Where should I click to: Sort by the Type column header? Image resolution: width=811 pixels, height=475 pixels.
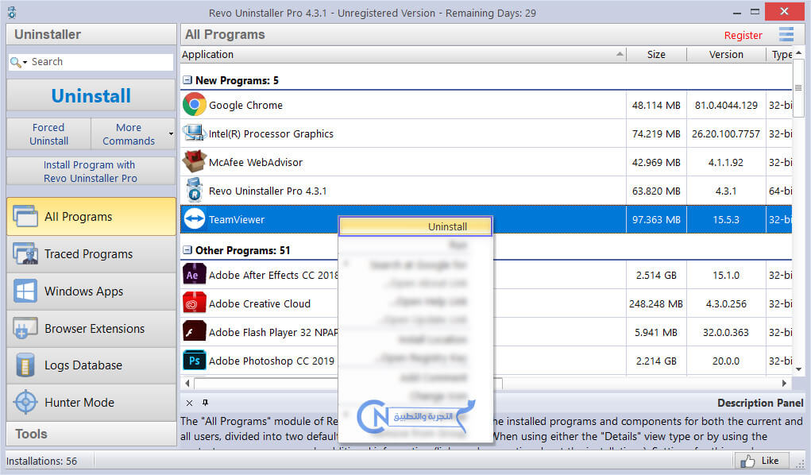[x=780, y=54]
